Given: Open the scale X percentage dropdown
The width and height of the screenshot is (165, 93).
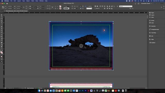Looking at the screenshot, I should (x=34, y=6).
